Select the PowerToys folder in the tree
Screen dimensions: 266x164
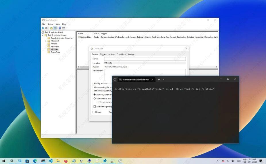click(55, 52)
